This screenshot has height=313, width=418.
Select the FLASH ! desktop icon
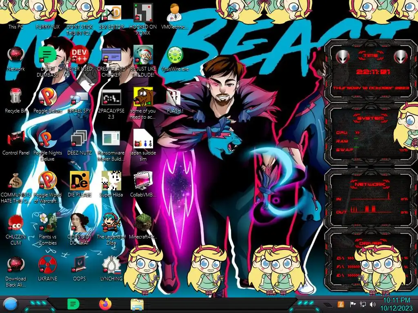175,101
